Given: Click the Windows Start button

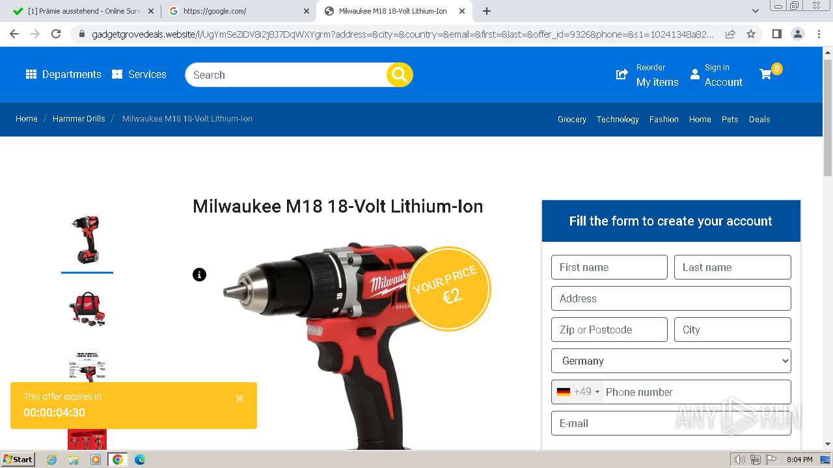Looking at the screenshot, I should click(x=18, y=460).
